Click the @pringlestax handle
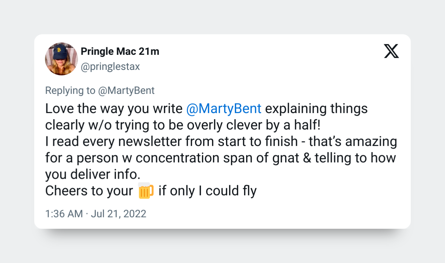The image size is (445, 263). click(110, 66)
